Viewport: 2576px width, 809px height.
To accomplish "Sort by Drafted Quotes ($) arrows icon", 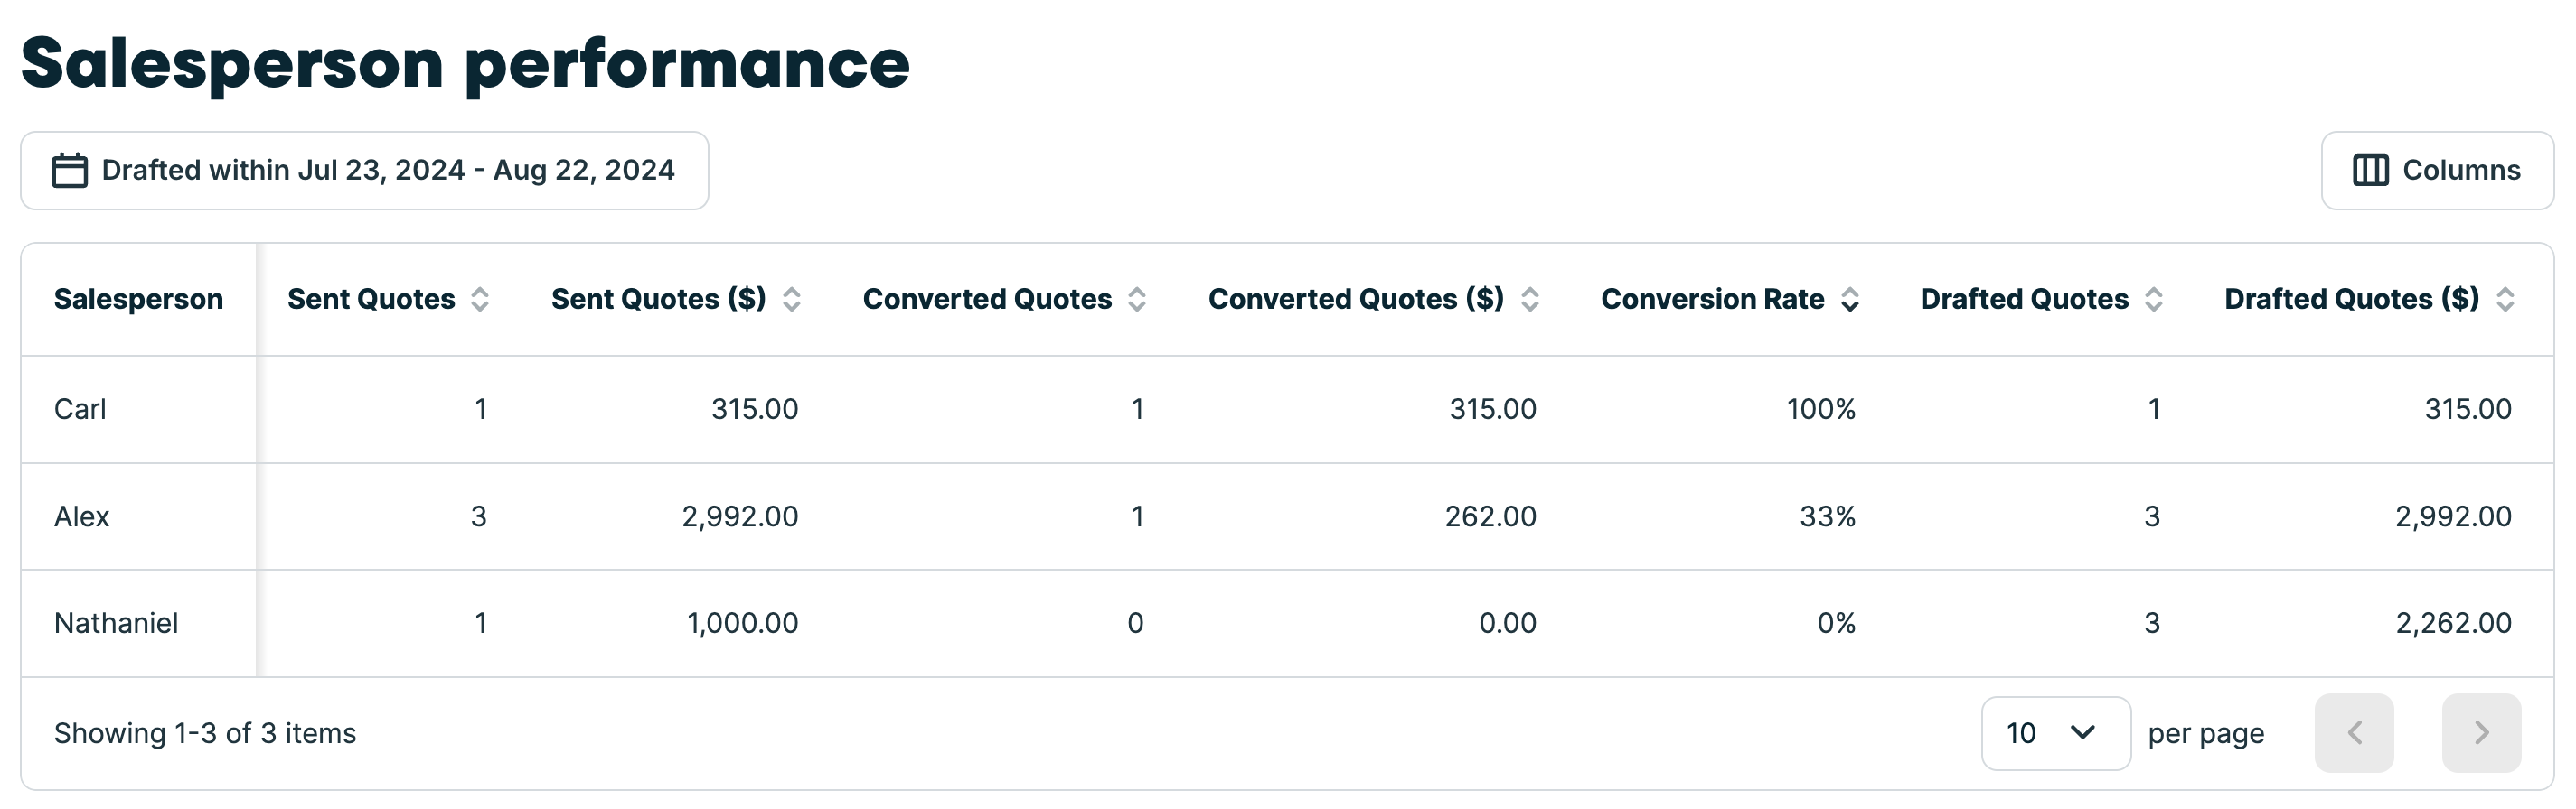I will tap(2505, 300).
